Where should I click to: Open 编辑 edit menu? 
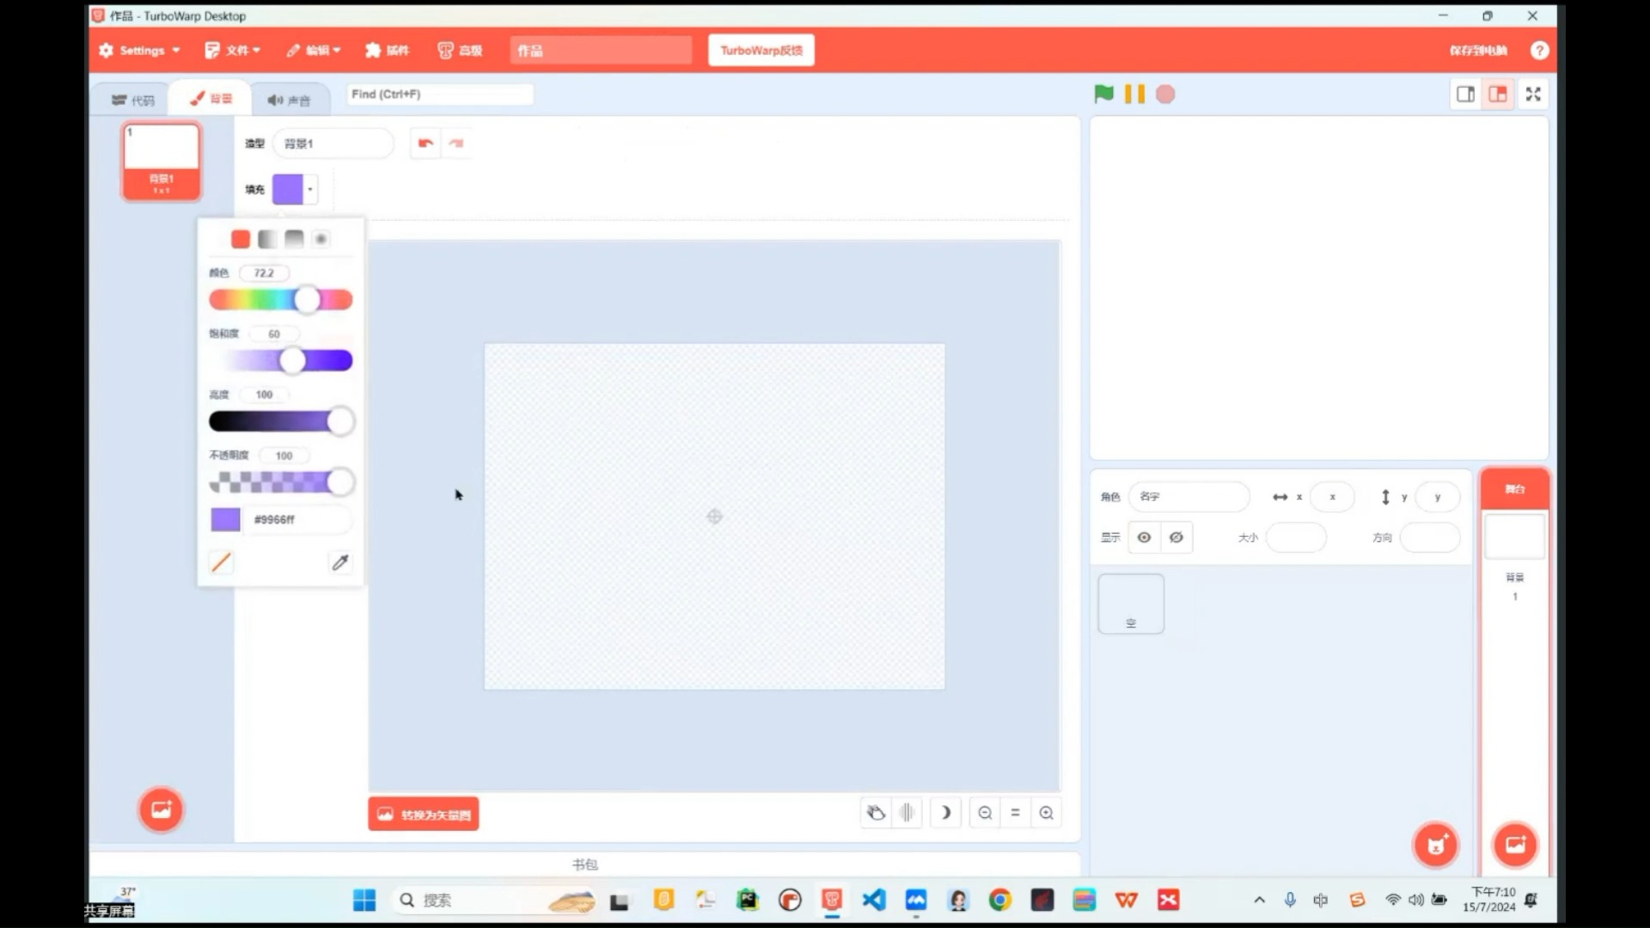point(315,50)
